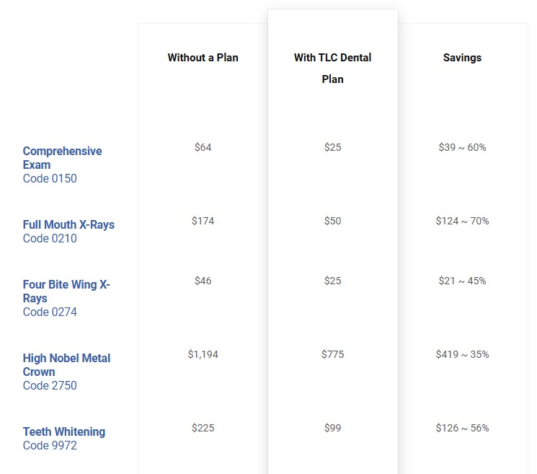Select the $1,194 crown price cell

203,354
